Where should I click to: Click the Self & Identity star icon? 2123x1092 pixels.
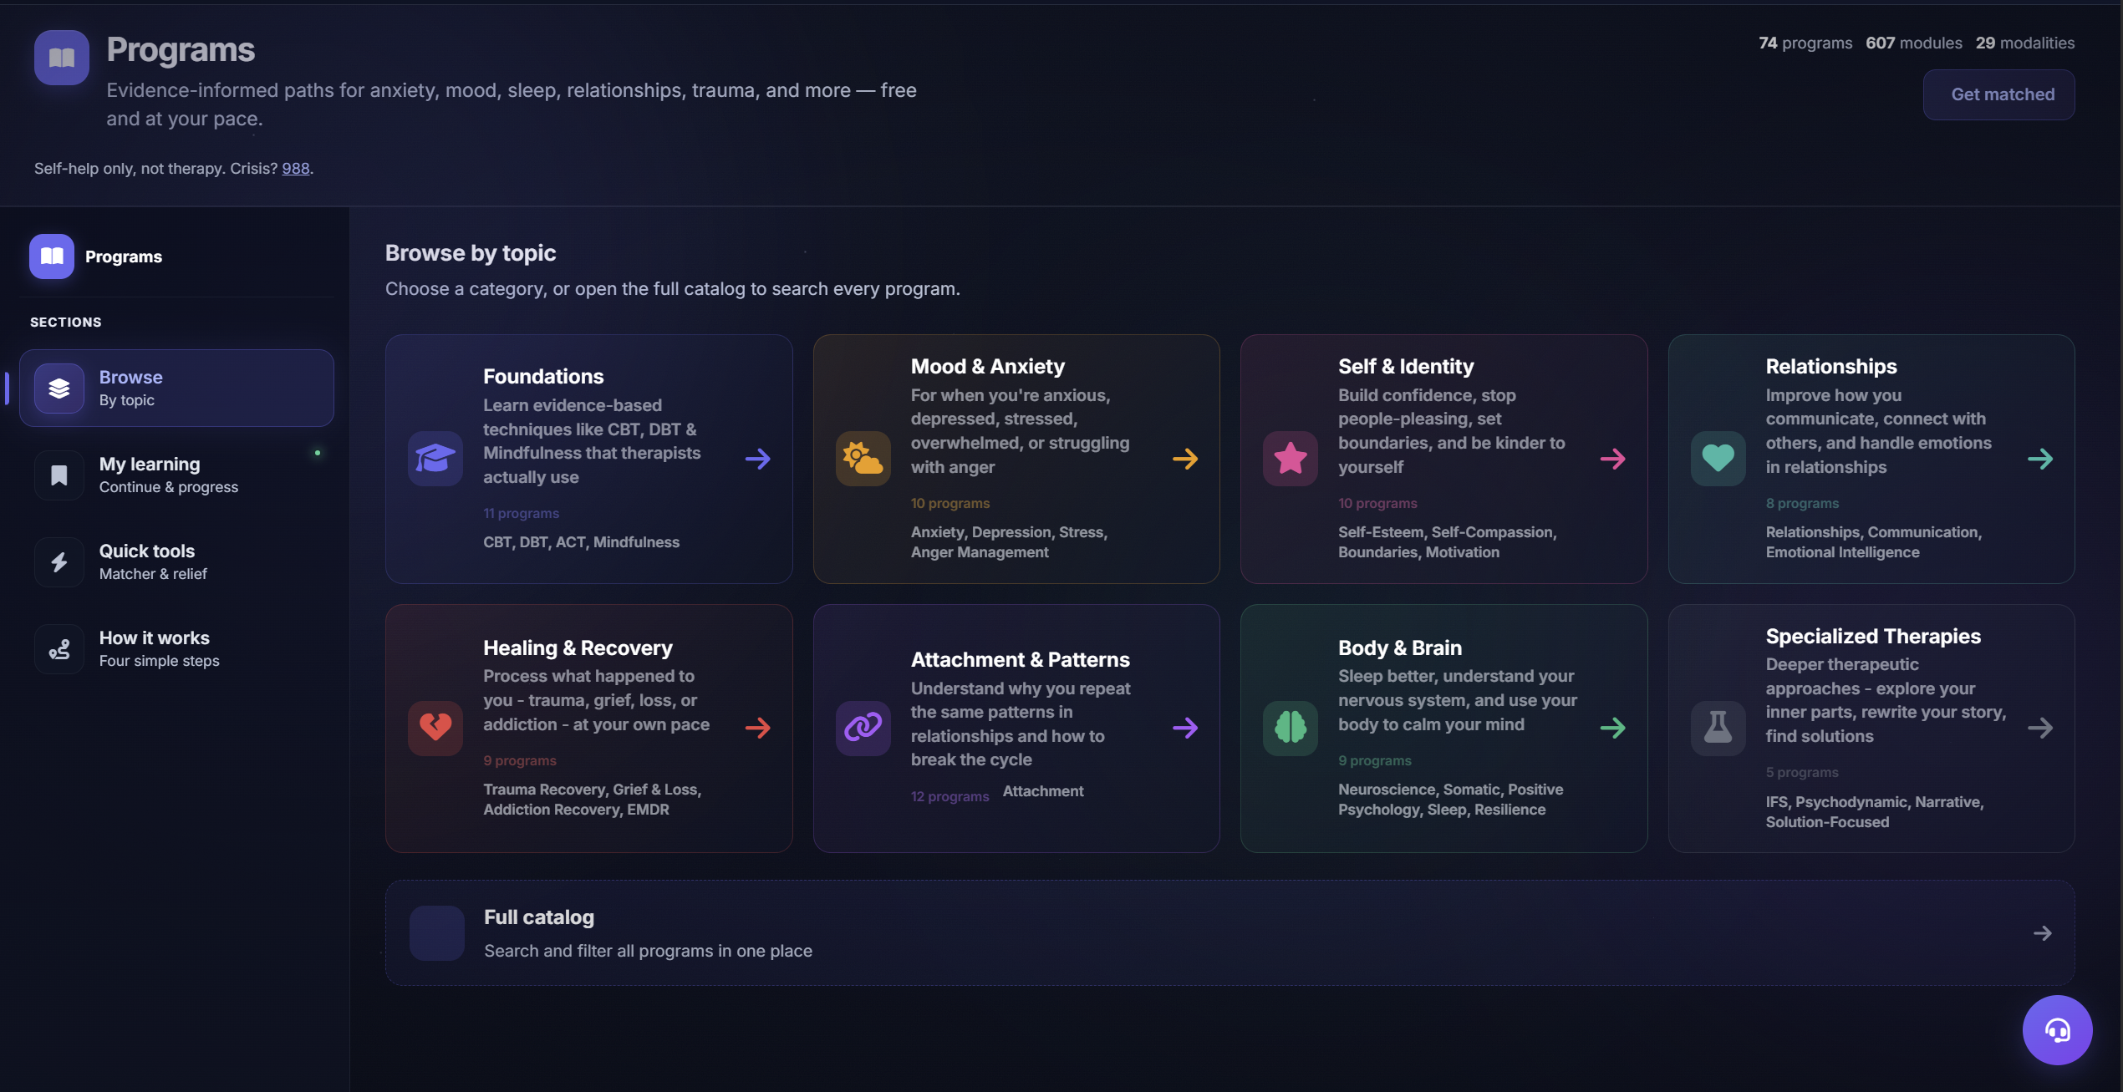coord(1291,459)
